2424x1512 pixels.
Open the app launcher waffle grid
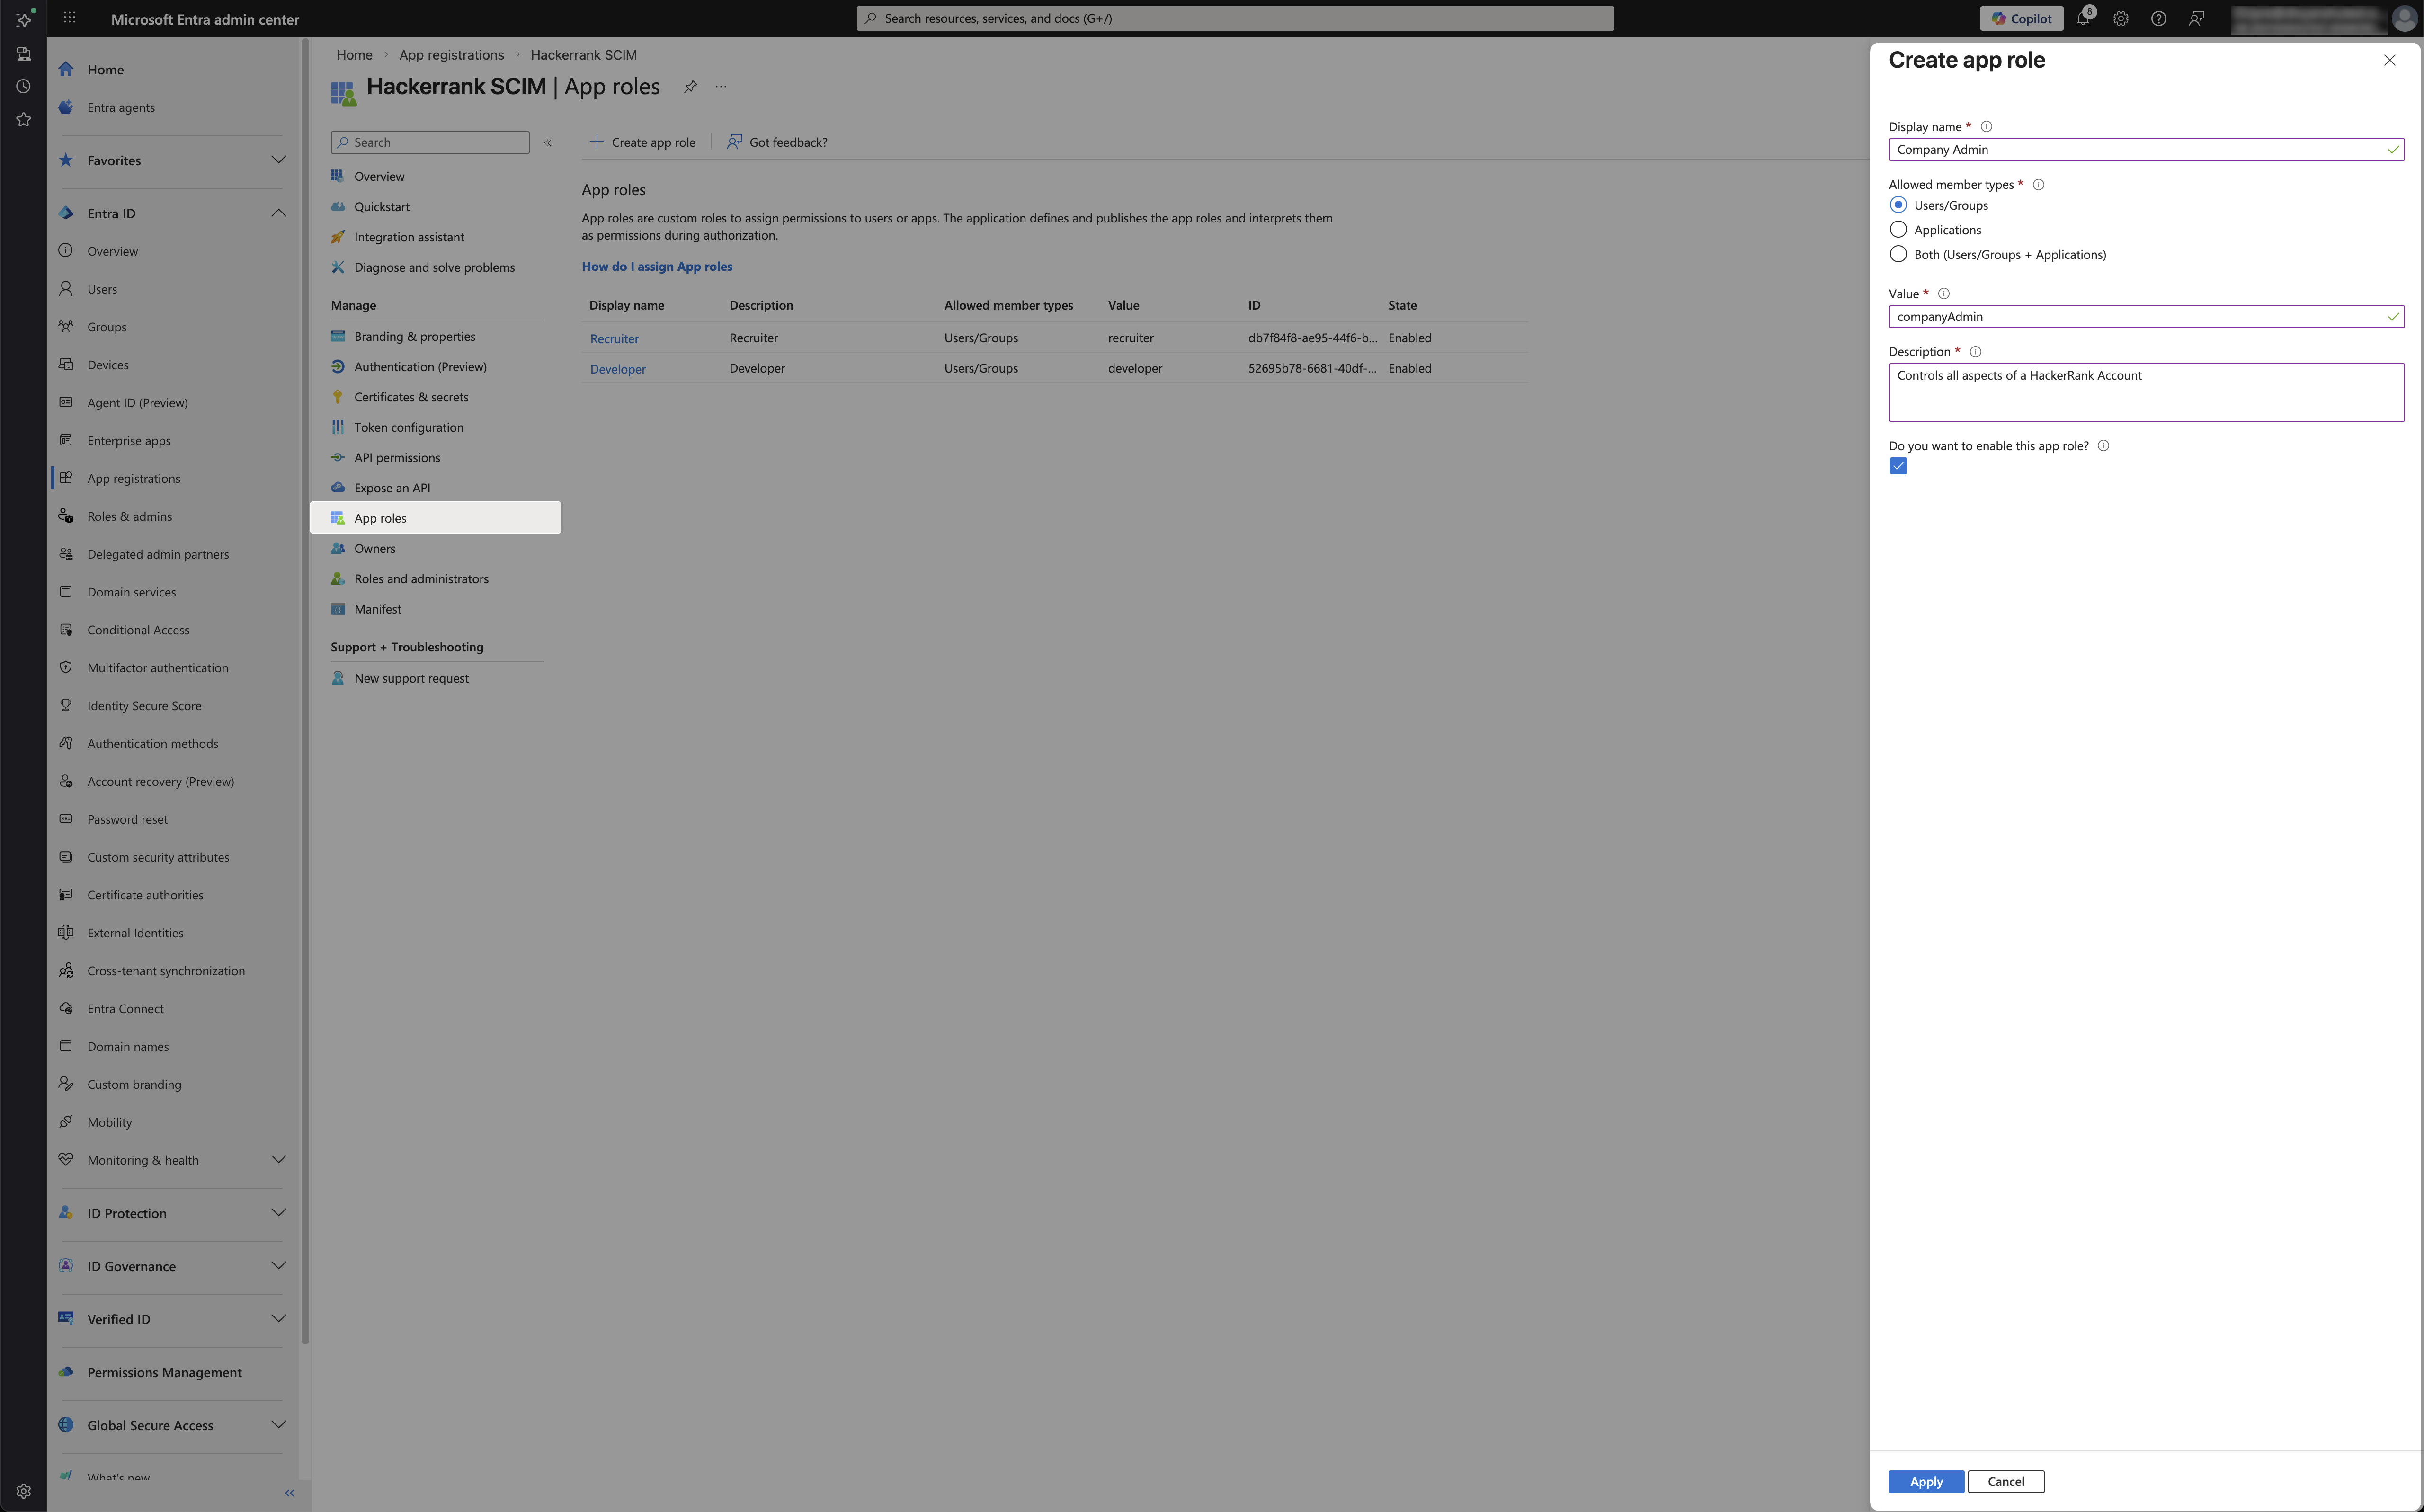69,18
